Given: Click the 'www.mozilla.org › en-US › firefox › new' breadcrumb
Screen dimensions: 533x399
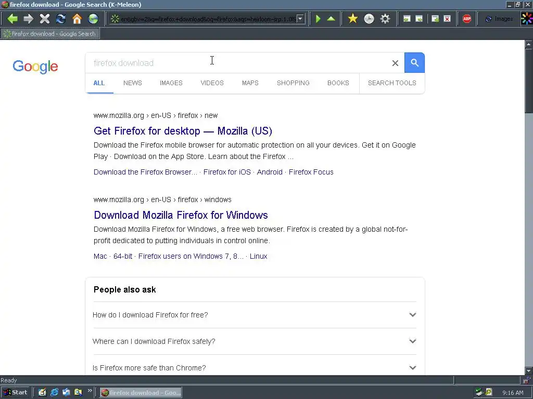Looking at the screenshot, I should pyautogui.click(x=156, y=116).
